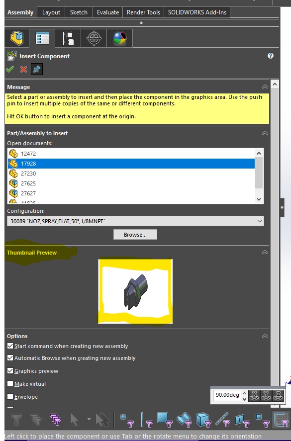Open the ConfigurationManager tab icon

pyautogui.click(x=68, y=38)
